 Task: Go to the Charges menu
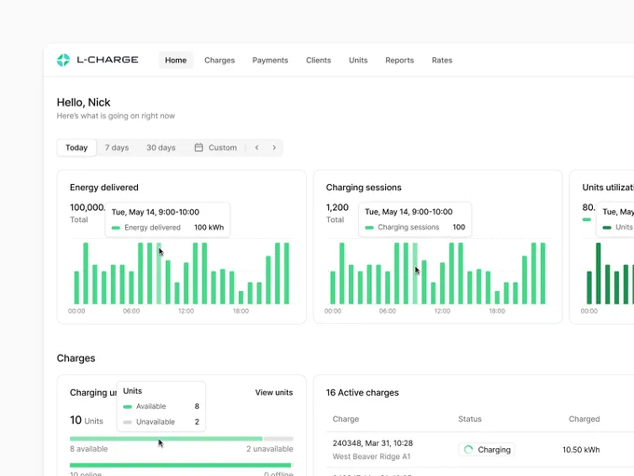point(219,61)
